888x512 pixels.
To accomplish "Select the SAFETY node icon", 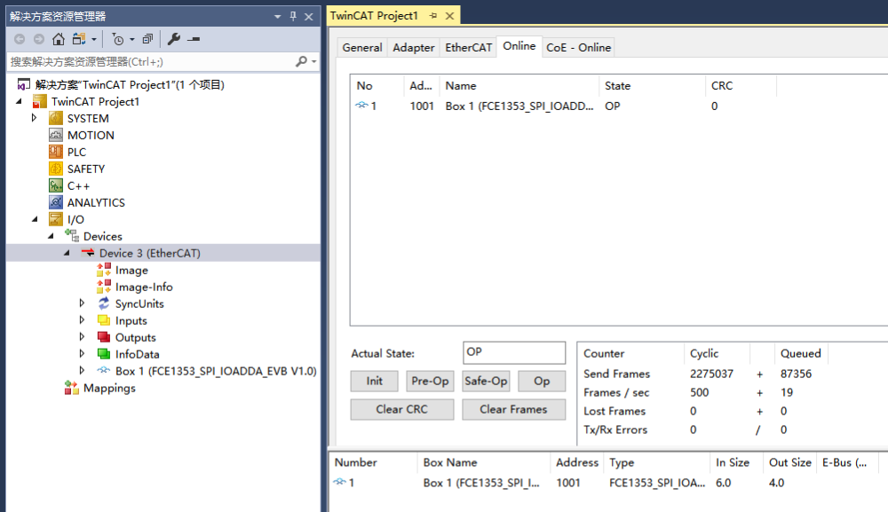I will (x=55, y=169).
